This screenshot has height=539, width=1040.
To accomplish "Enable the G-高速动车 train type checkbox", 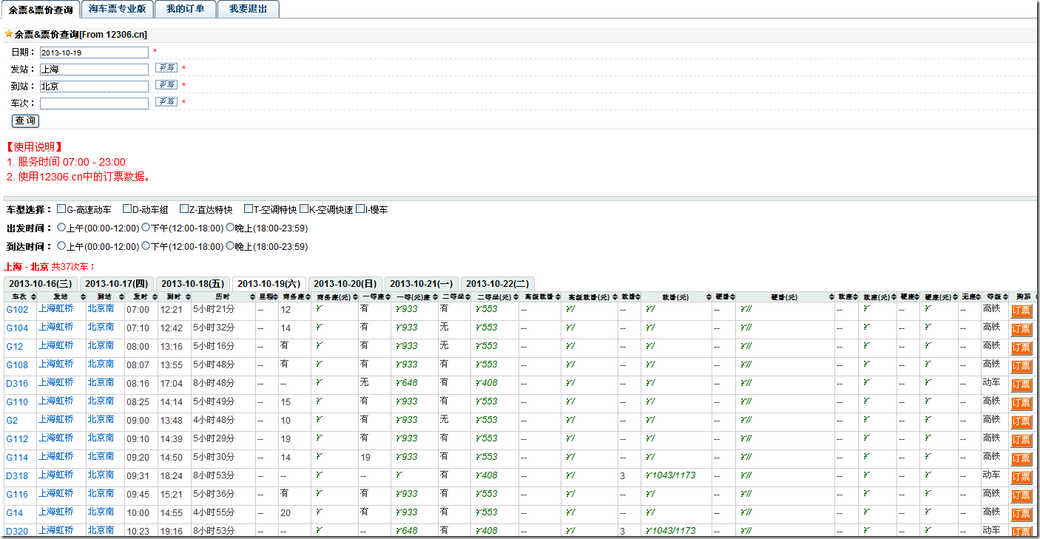I will point(61,209).
